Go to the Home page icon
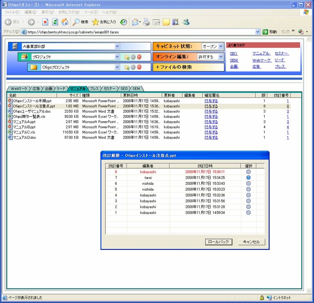314x303 pixels. (65, 22)
